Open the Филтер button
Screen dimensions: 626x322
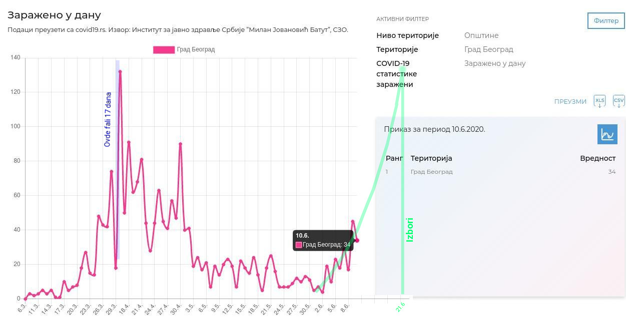(x=606, y=20)
